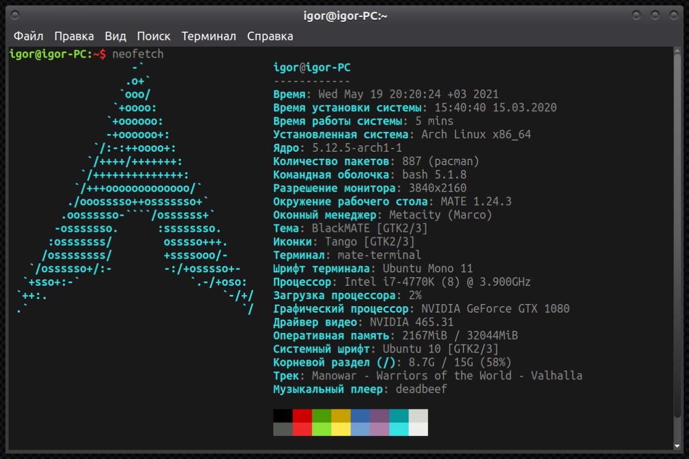Viewport: 689px width, 459px height.
Task: Click the dark teal color swatch
Action: (x=399, y=415)
